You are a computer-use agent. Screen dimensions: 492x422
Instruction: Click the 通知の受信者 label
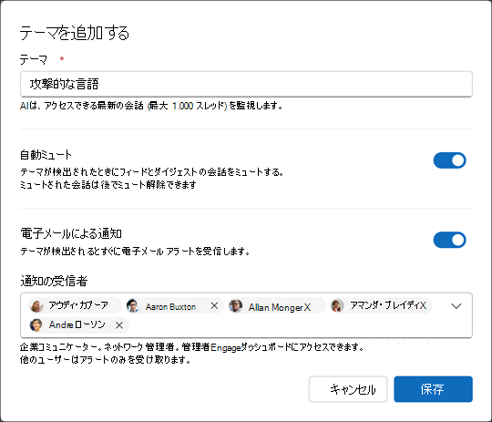coord(54,281)
